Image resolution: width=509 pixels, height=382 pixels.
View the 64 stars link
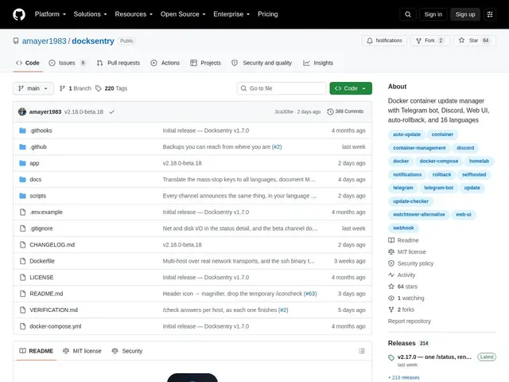pos(403,286)
